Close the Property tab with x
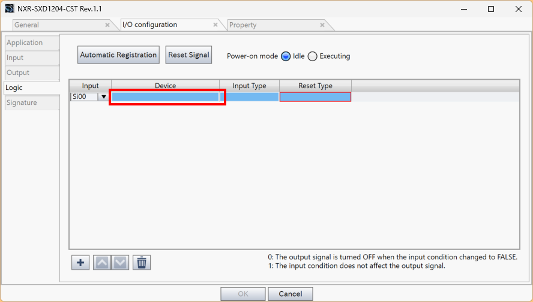 click(x=322, y=25)
